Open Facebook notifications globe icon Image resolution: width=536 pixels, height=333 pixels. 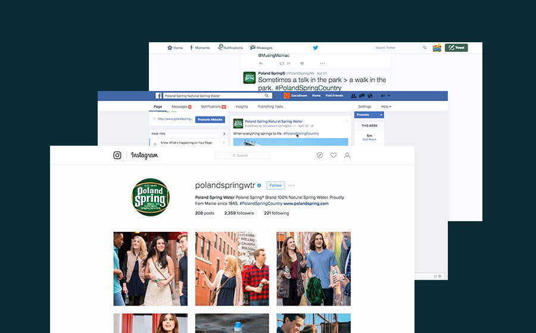pyautogui.click(x=370, y=96)
